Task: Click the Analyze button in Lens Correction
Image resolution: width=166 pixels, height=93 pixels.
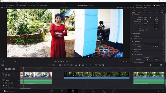Action: point(147,57)
